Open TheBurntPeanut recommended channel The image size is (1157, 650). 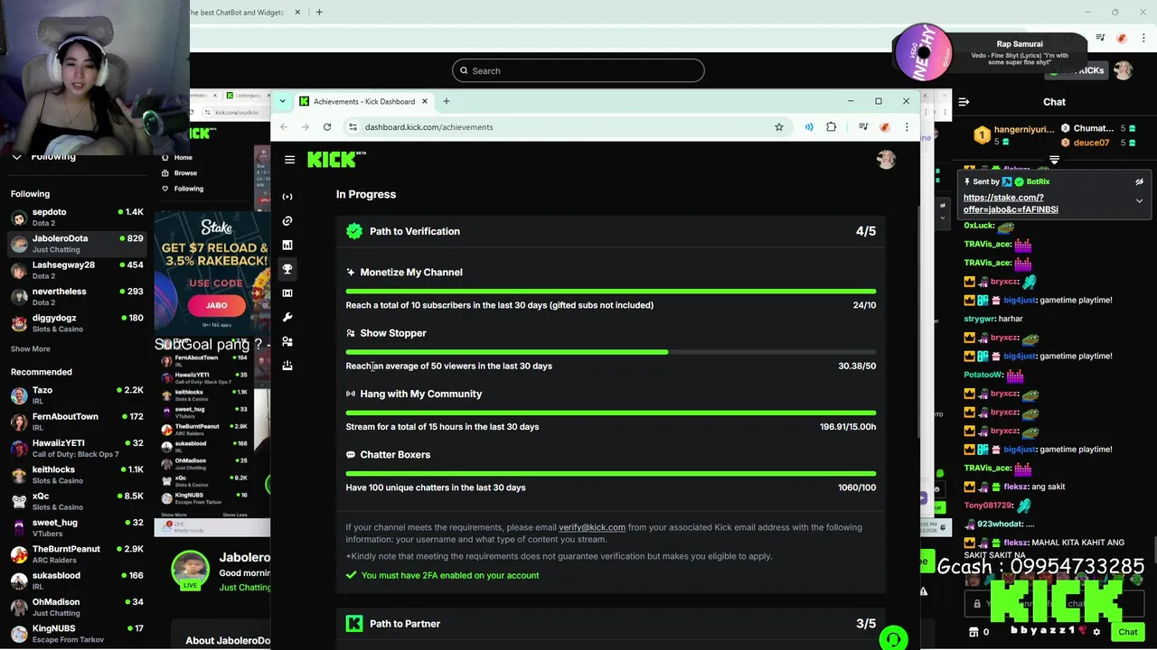[x=77, y=553]
